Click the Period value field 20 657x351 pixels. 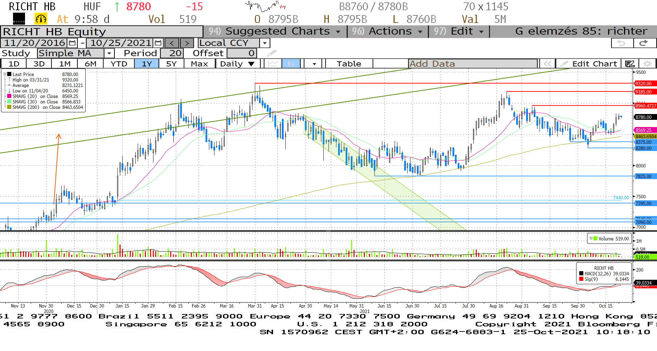coord(172,53)
